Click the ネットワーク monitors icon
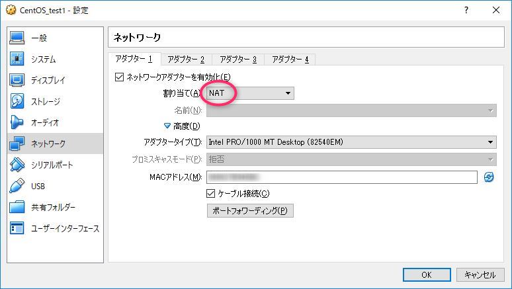The width and height of the screenshot is (512, 289). 17,144
